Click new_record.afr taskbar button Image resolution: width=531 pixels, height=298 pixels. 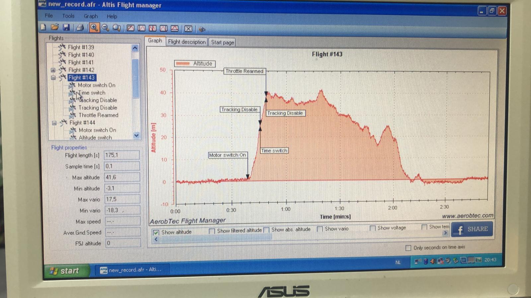tap(132, 270)
